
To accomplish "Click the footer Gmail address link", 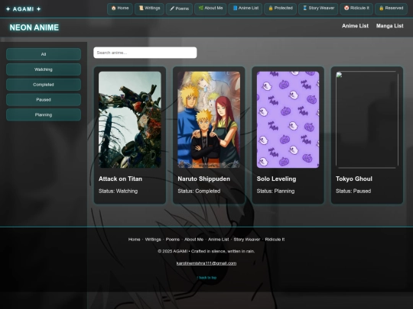I will [206, 263].
